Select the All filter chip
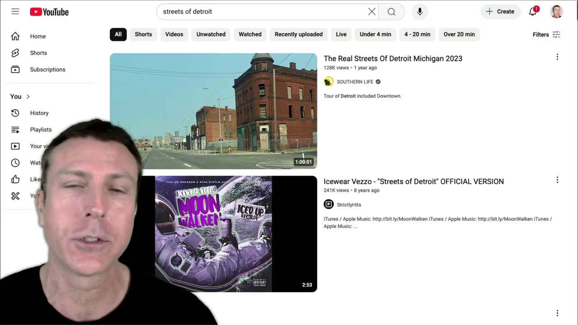The height and width of the screenshot is (325, 578). point(118,34)
